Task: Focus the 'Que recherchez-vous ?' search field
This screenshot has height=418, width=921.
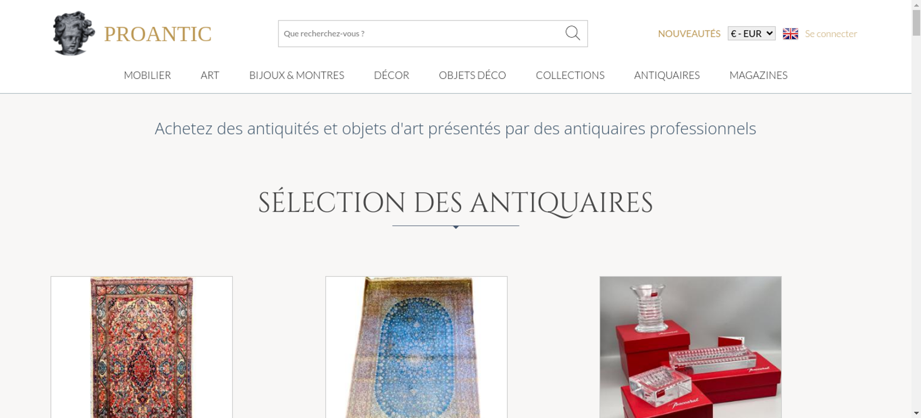Action: (421, 34)
